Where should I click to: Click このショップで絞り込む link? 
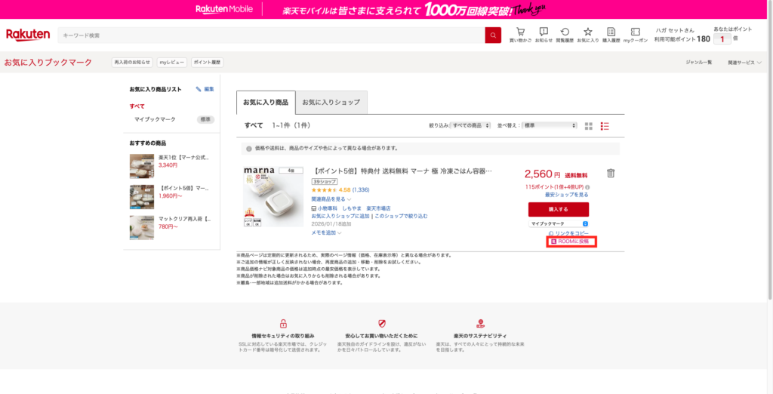point(401,216)
